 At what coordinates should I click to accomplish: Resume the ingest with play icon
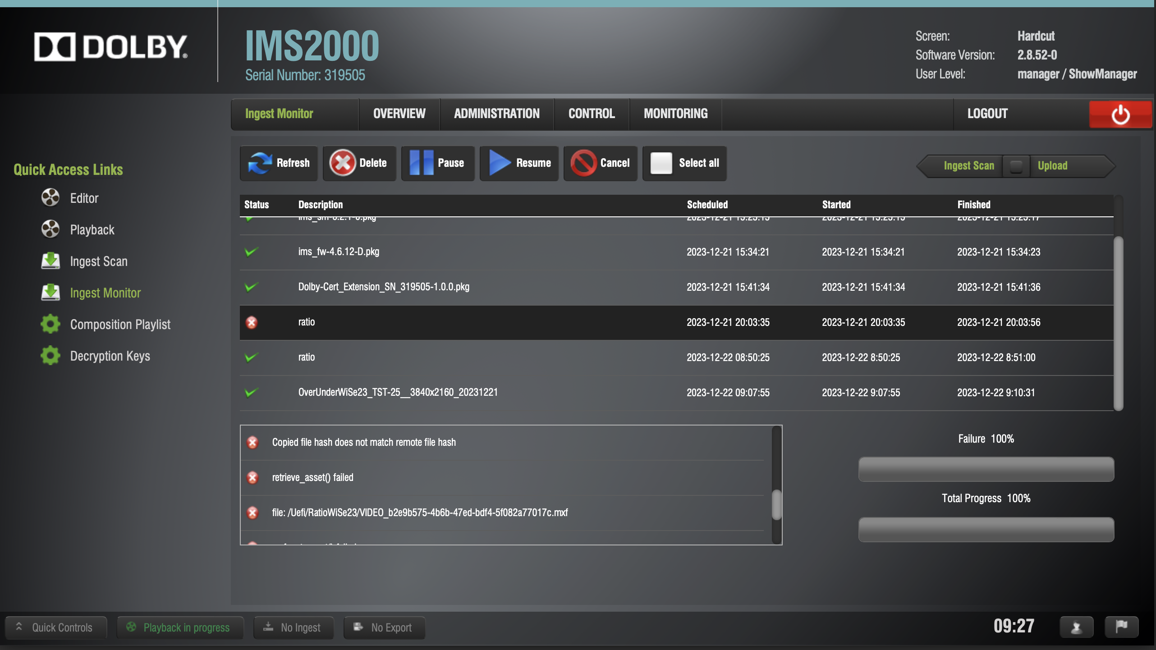pos(518,163)
